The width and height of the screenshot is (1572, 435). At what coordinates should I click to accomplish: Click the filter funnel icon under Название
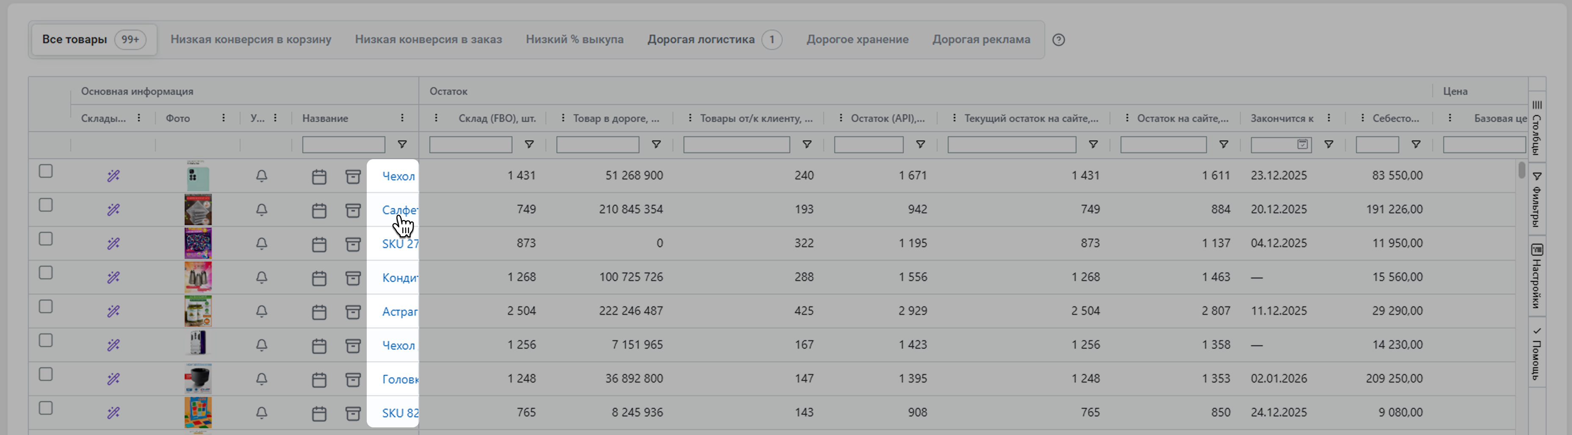click(x=402, y=145)
